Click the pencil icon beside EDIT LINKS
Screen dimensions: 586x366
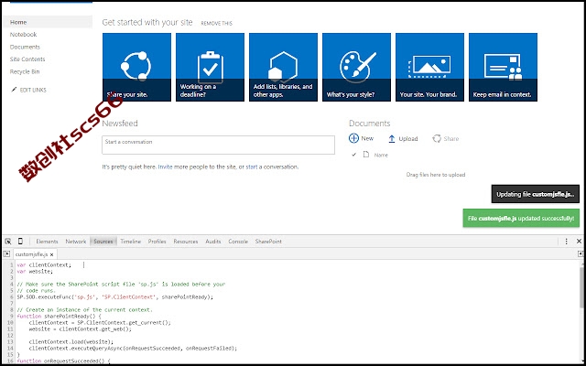pyautogui.click(x=14, y=90)
